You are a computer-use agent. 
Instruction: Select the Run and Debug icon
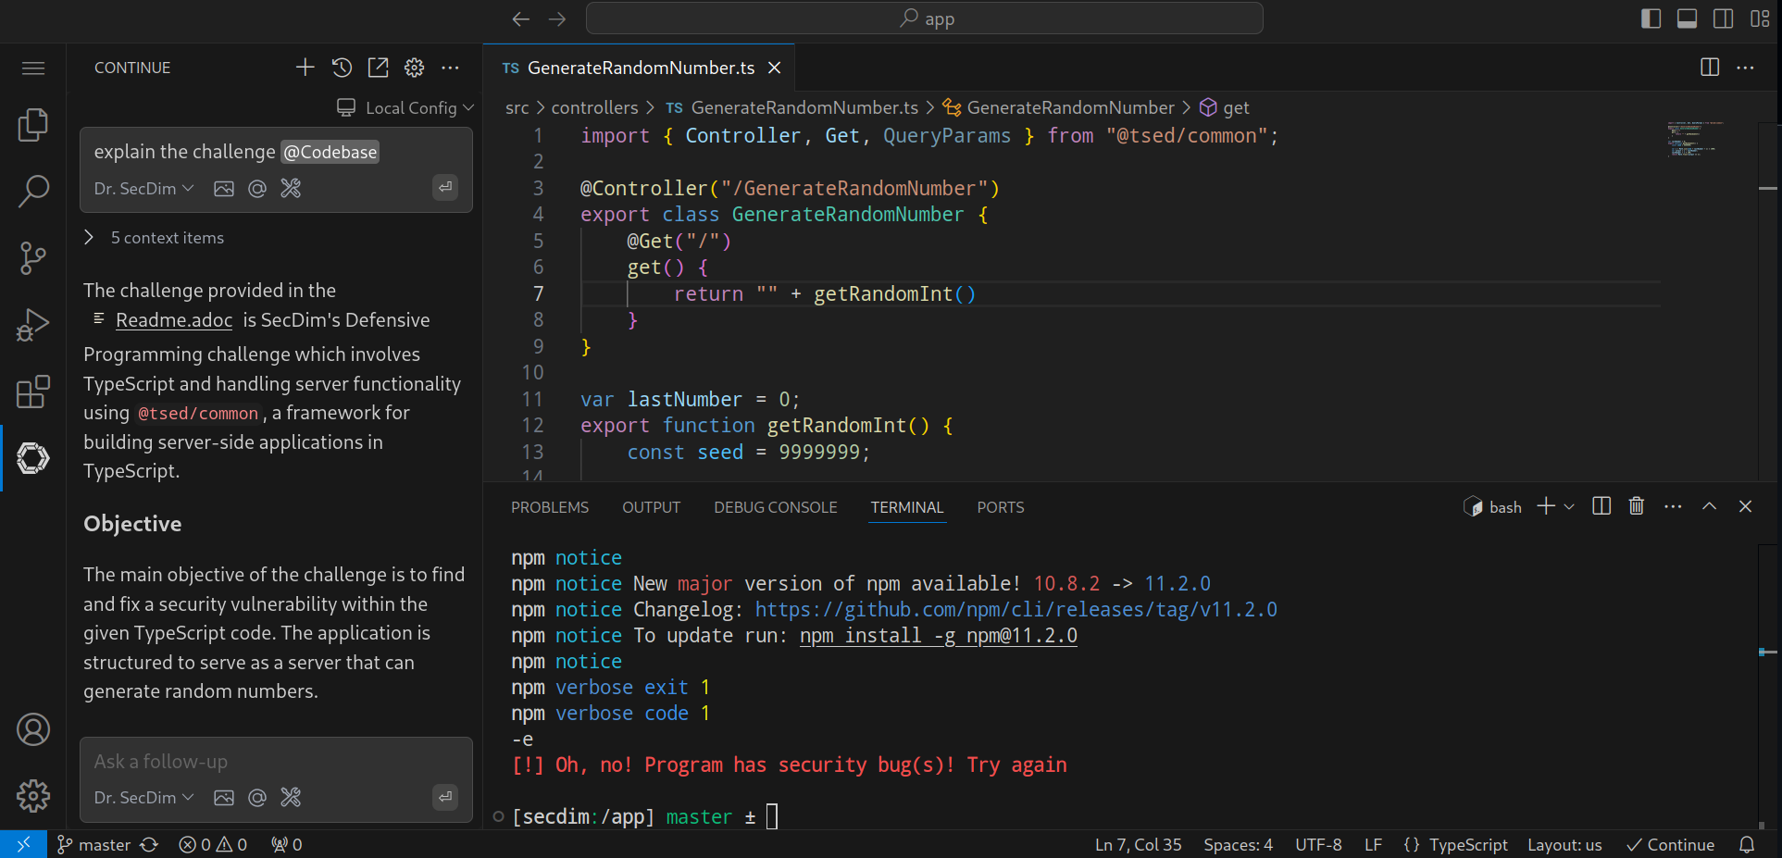click(x=32, y=325)
